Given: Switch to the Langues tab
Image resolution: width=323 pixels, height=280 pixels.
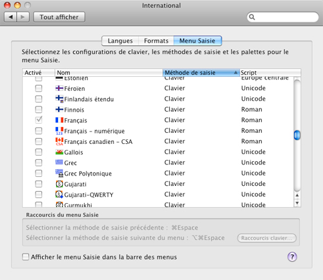Looking at the screenshot, I should click(x=120, y=41).
